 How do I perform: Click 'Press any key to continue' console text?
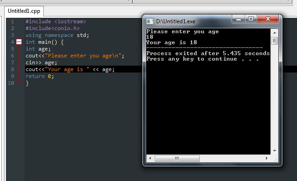[x=202, y=59]
